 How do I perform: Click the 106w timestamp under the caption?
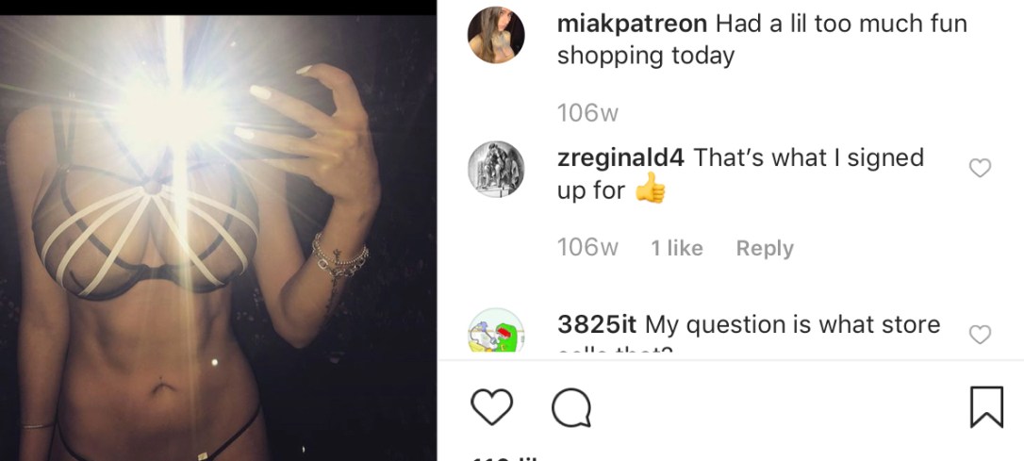point(587,114)
